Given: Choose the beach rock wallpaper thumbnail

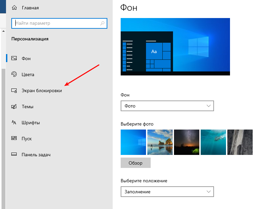Looking at the screenshot, I should click(160, 142).
